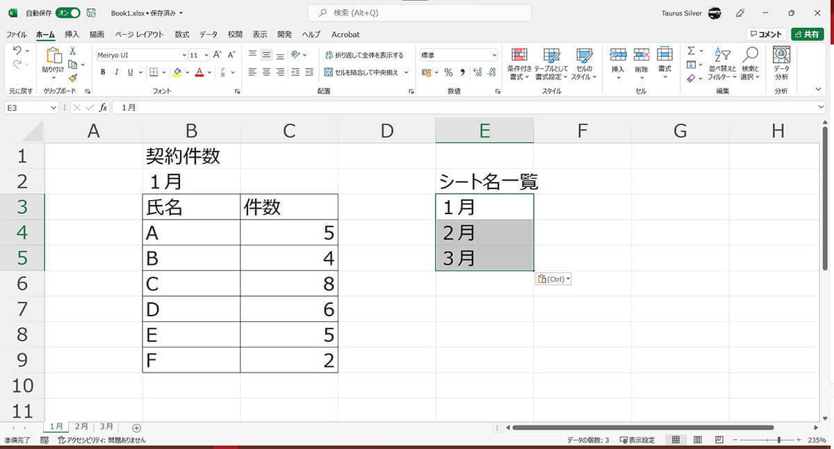This screenshot has width=834, height=449.
Task: Click the Format Painter brush icon
Action: click(72, 78)
